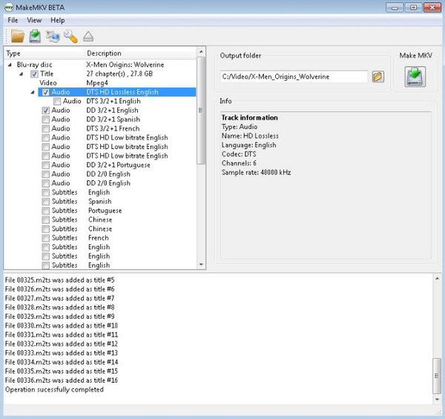Enable the DD 3/2+1 Spanish audio track

coord(46,119)
